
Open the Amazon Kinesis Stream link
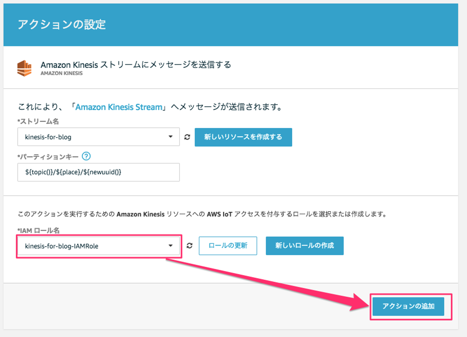click(x=119, y=107)
